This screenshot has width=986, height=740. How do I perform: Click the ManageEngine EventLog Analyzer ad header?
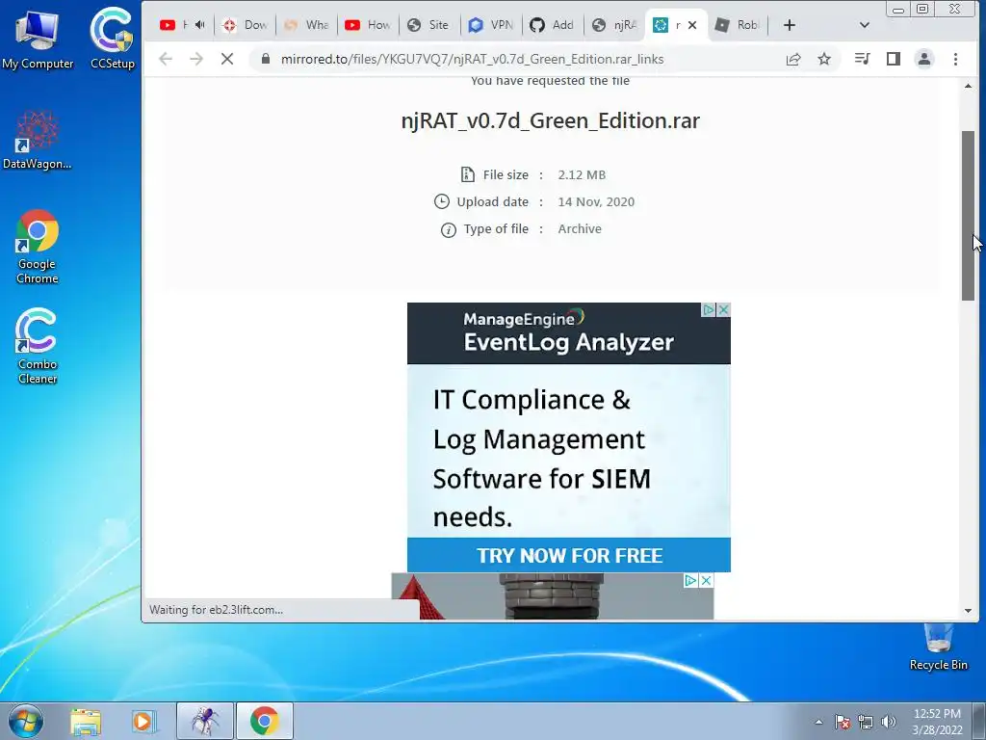click(x=569, y=333)
